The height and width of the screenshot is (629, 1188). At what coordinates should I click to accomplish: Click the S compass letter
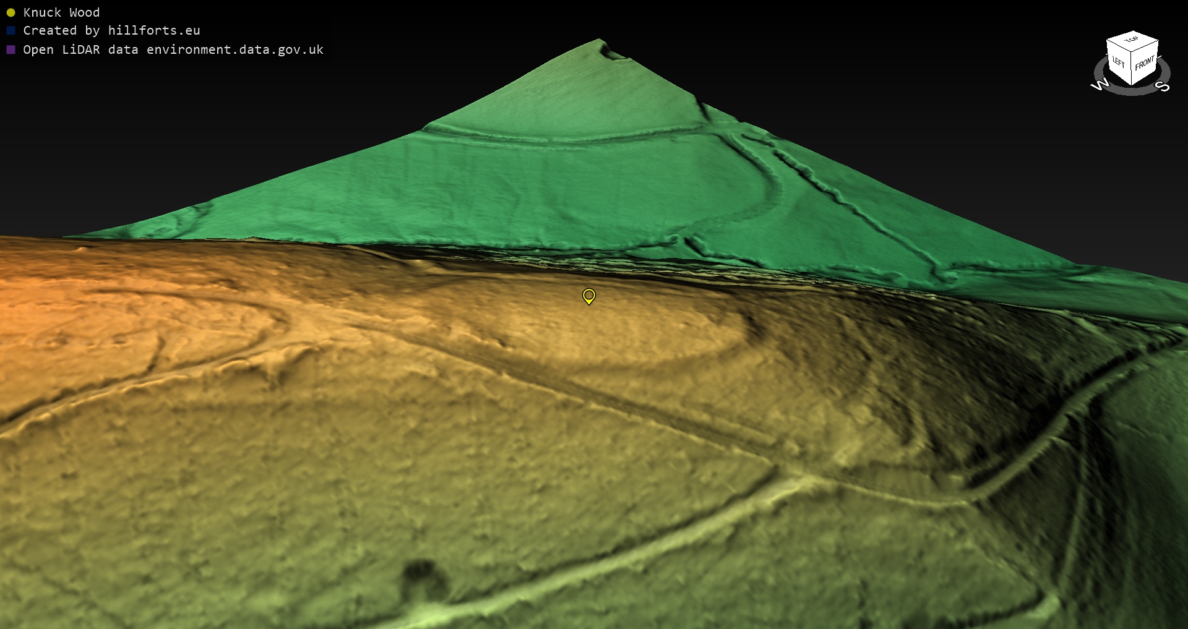point(1163,86)
